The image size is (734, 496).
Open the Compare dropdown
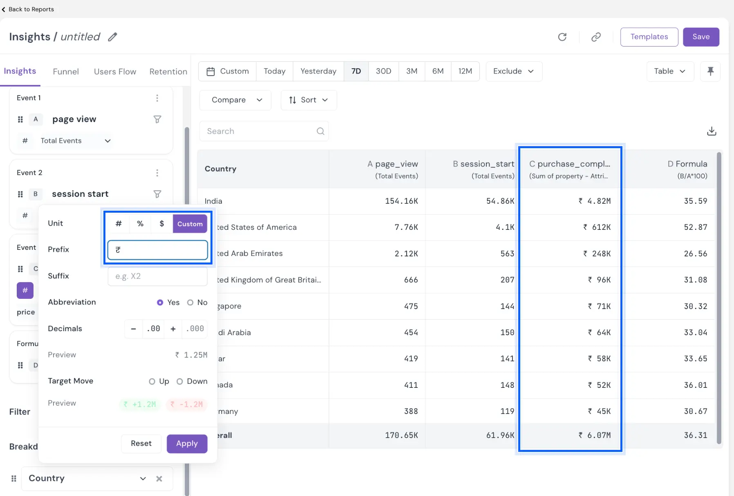point(235,100)
